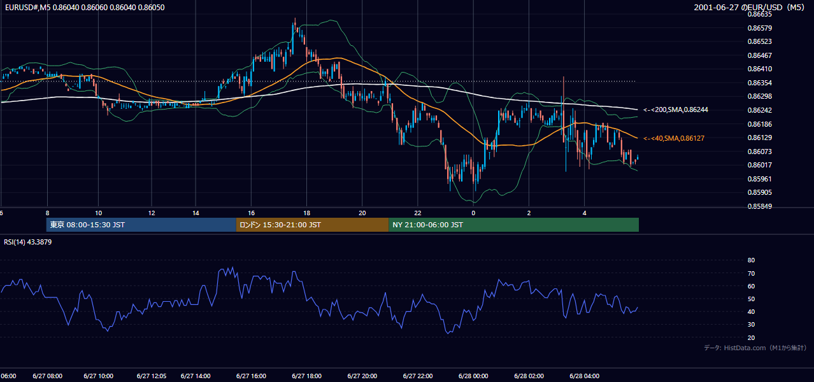Click the RSI(14) 43.3879 indicator label
Screen dimensions: 814x382
click(28, 242)
